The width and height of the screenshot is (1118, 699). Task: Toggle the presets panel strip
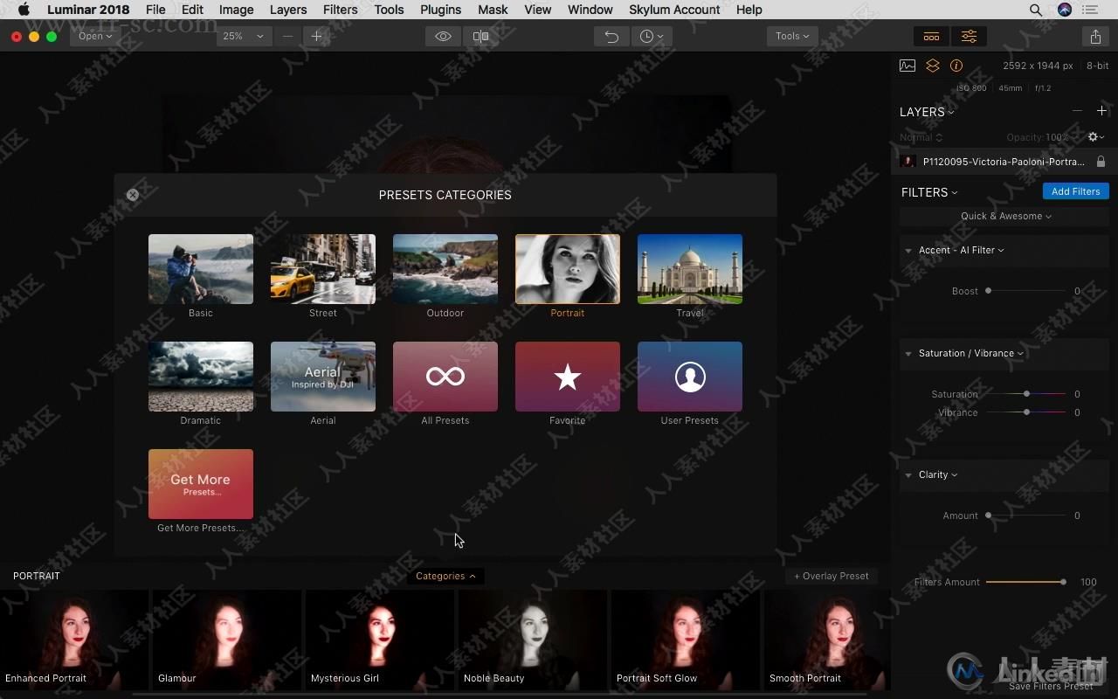932,36
